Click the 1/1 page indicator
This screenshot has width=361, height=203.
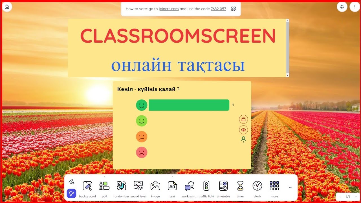click(x=348, y=197)
